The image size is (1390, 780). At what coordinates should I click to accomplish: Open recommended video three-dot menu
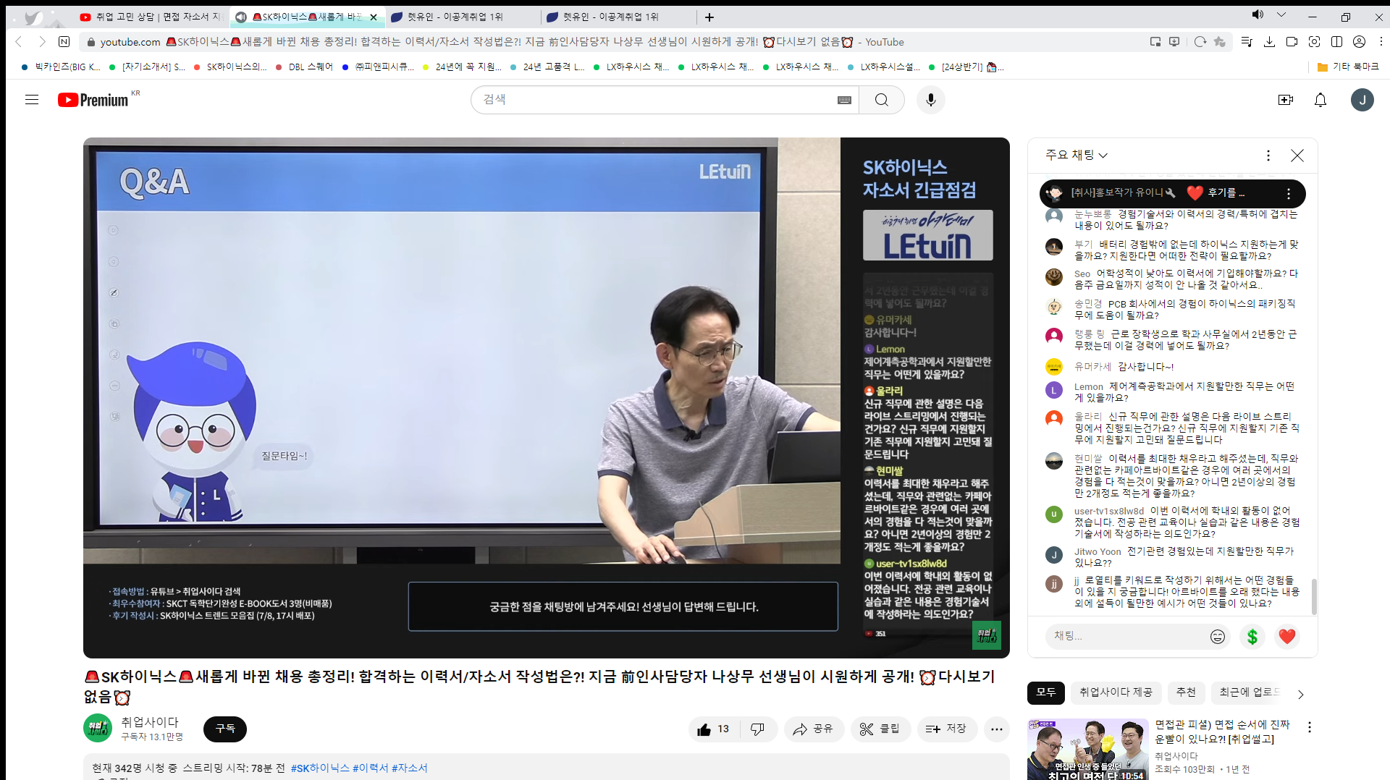click(1309, 727)
